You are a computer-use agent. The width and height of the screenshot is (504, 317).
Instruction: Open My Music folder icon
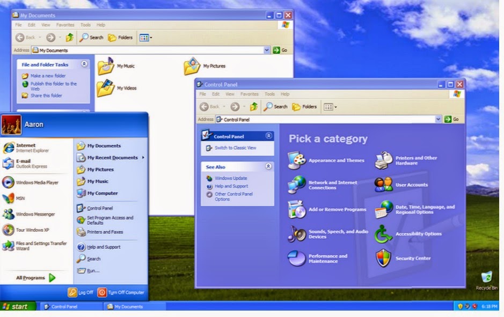[x=106, y=66]
